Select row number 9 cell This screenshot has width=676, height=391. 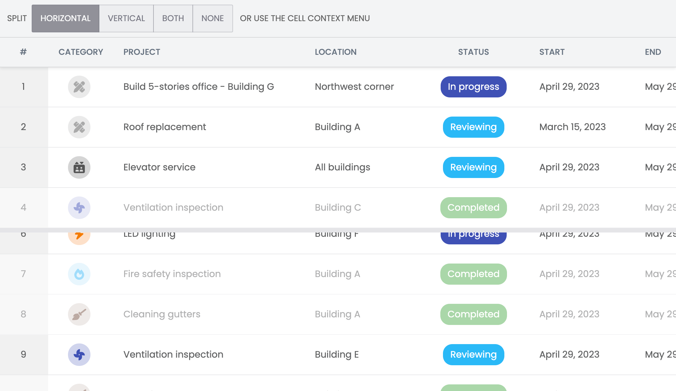pos(24,355)
